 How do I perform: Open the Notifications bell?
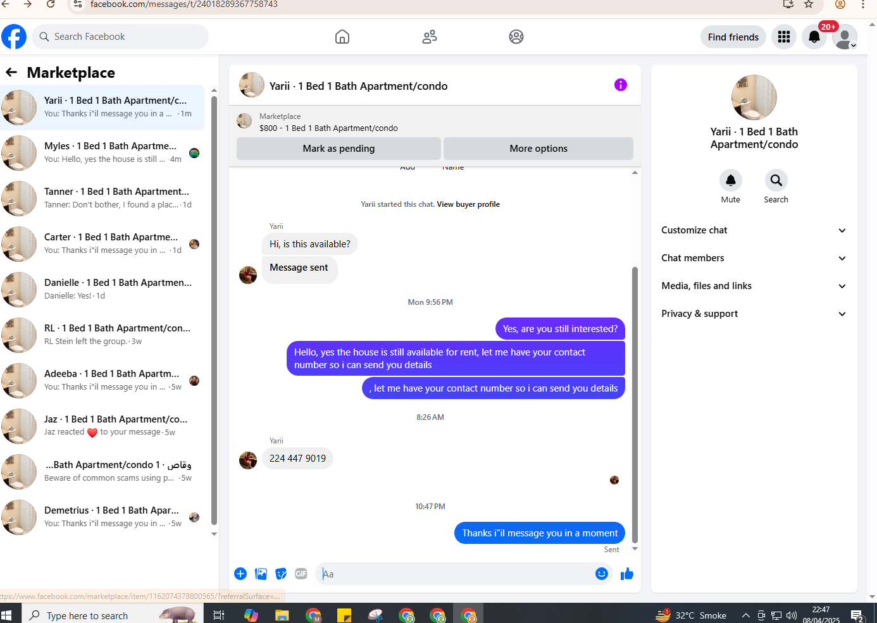tap(814, 37)
